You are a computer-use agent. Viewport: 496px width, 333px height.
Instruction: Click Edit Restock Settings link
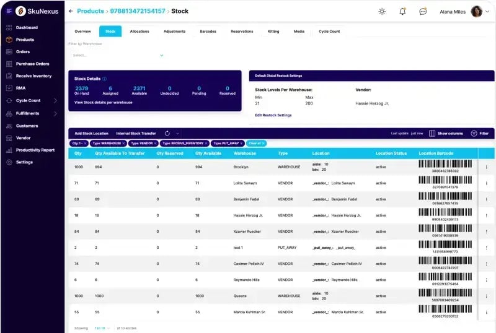tap(273, 115)
